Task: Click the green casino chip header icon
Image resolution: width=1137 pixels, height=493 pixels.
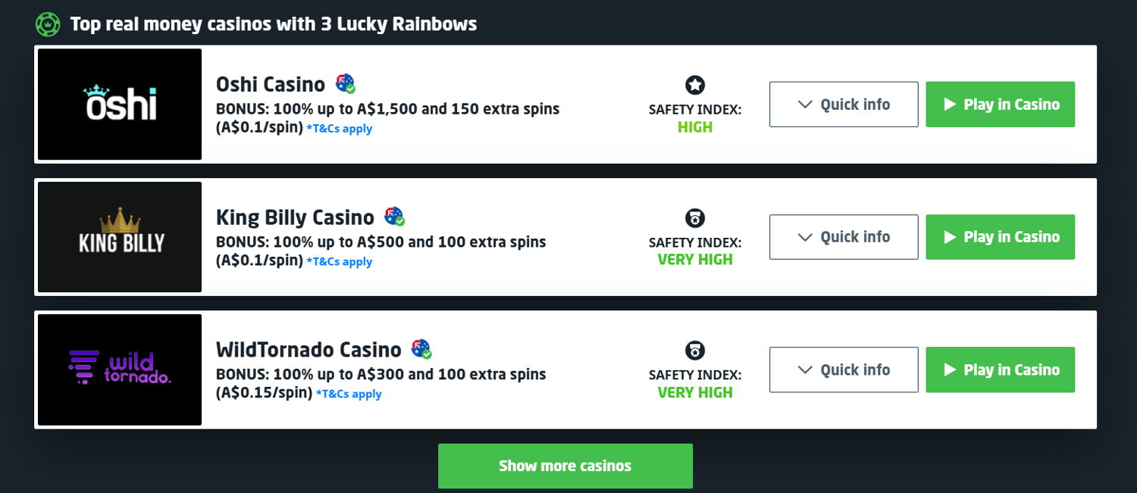Action: [48, 24]
